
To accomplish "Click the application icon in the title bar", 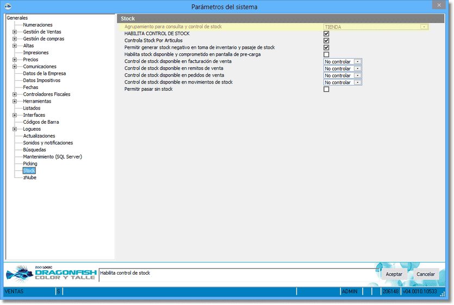I will [8, 6].
